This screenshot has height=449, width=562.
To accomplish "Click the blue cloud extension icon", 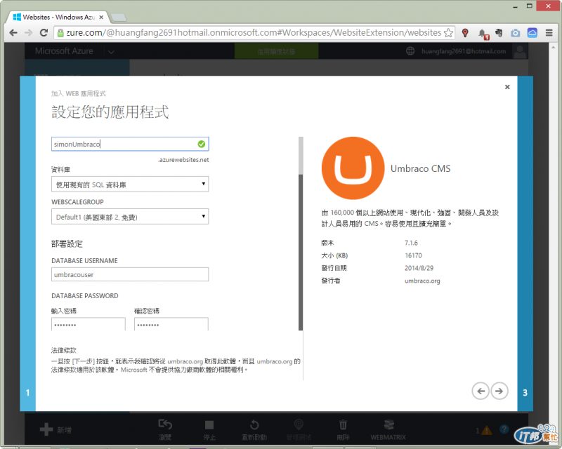I will (532, 33).
